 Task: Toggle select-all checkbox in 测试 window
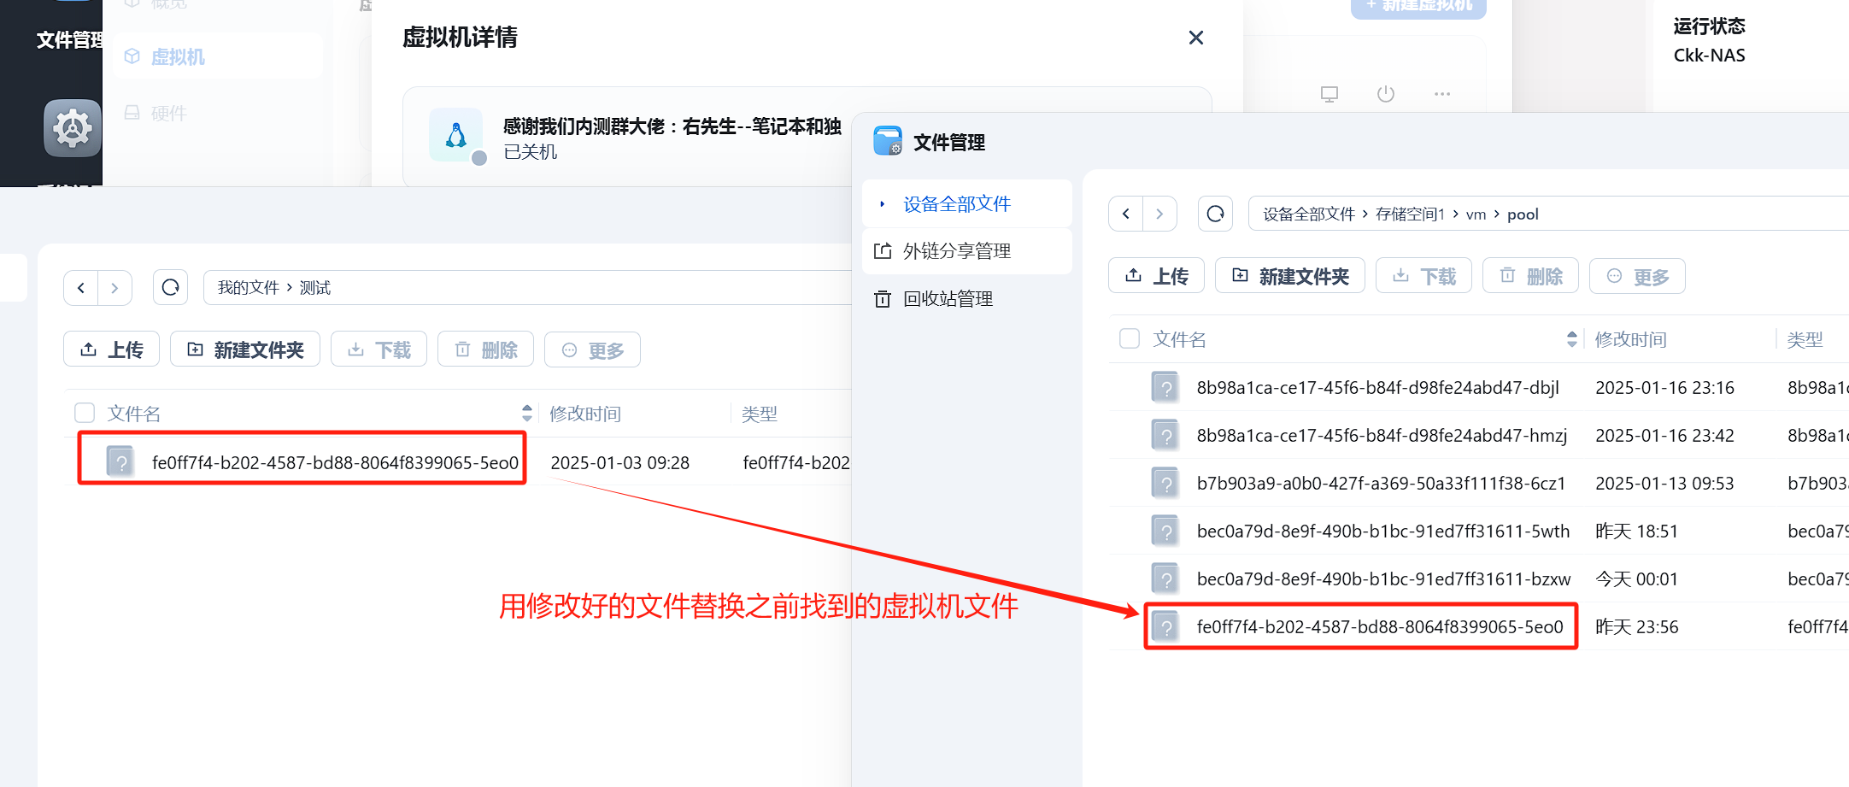85,413
